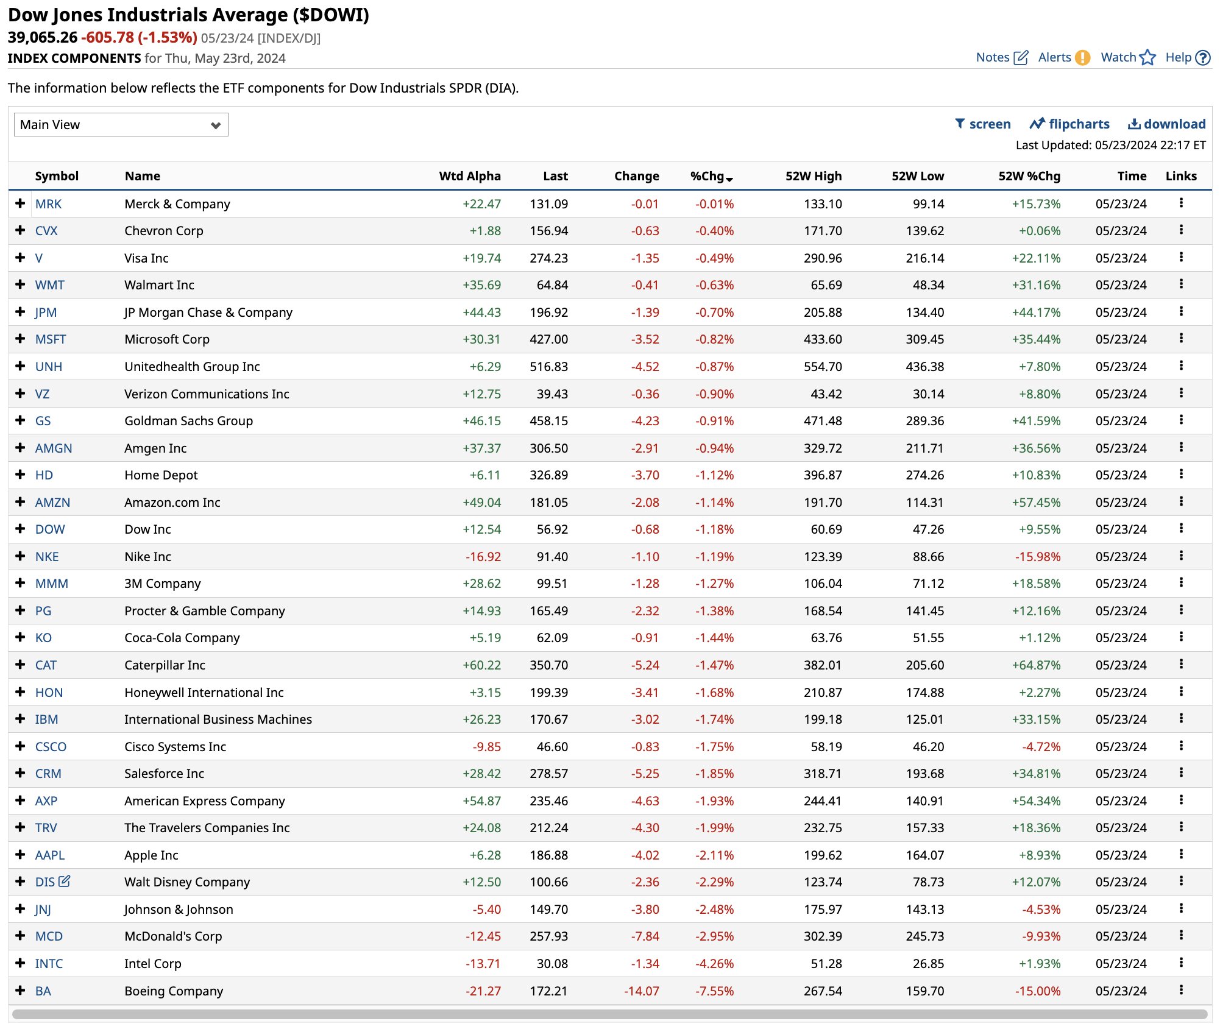The image size is (1220, 1032).
Task: Open links menu for Caterpillar Inc row
Action: click(x=1181, y=664)
